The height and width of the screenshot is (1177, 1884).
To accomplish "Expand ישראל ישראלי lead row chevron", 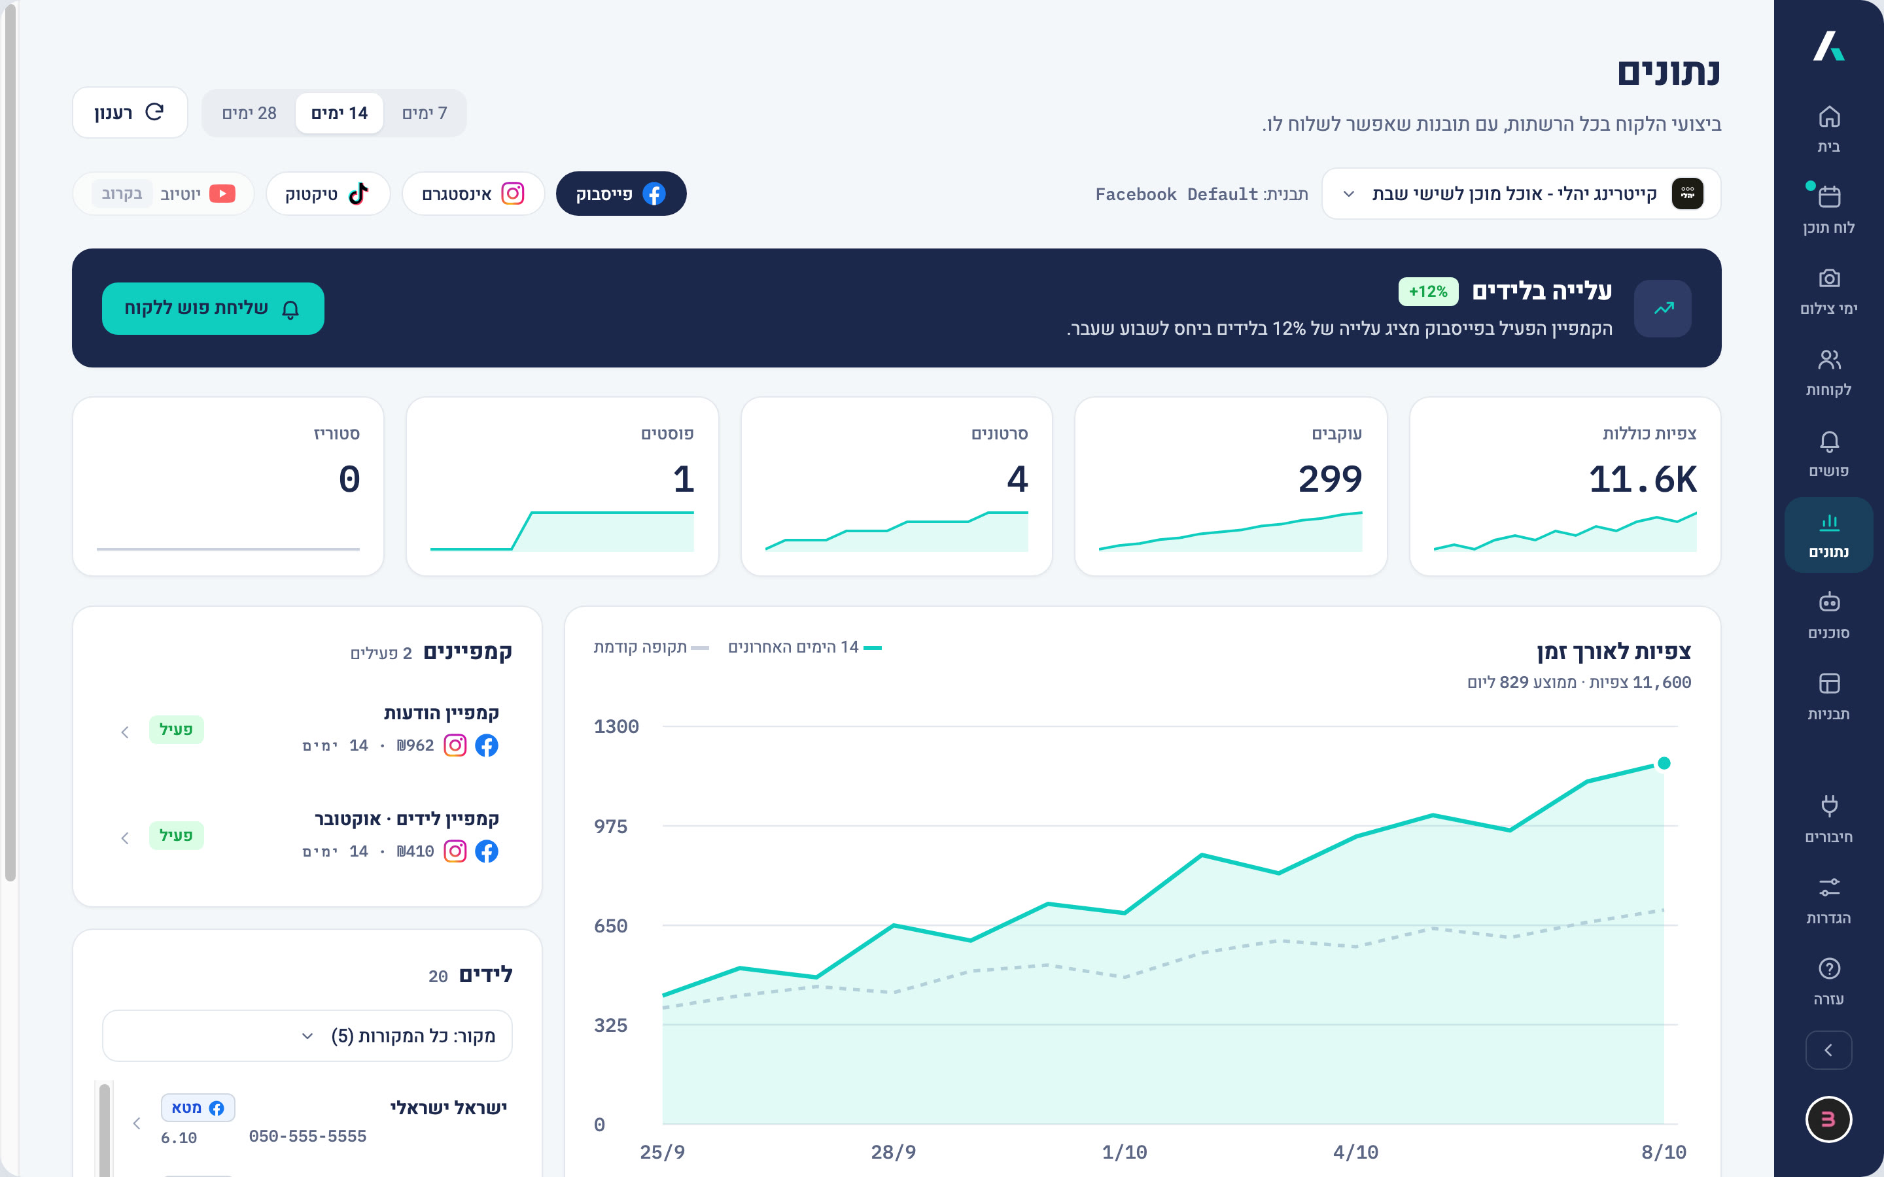I will pyautogui.click(x=137, y=1123).
